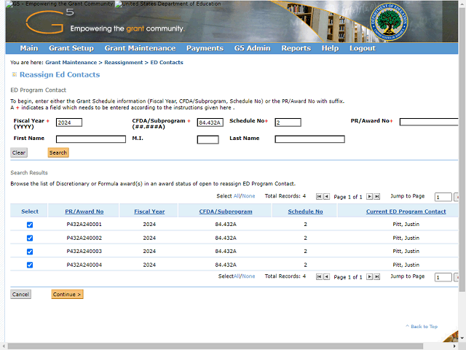Toggle checkbox for award P432A240004

tap(30, 265)
